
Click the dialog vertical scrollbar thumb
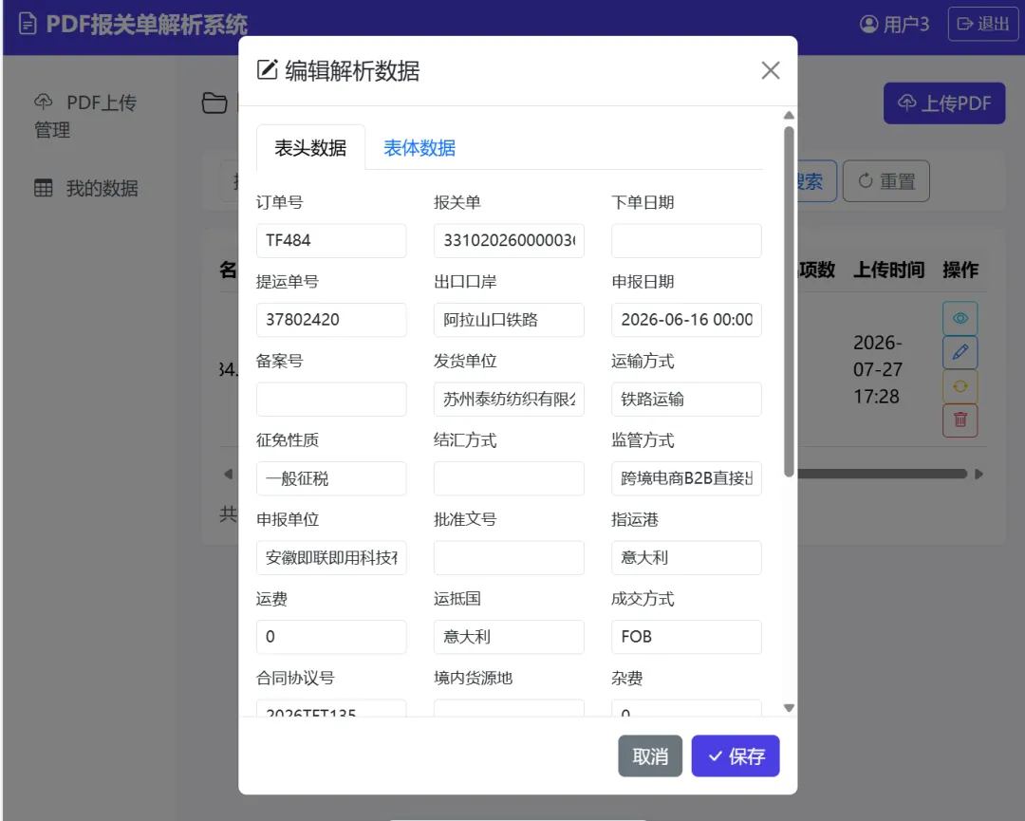pos(789,301)
